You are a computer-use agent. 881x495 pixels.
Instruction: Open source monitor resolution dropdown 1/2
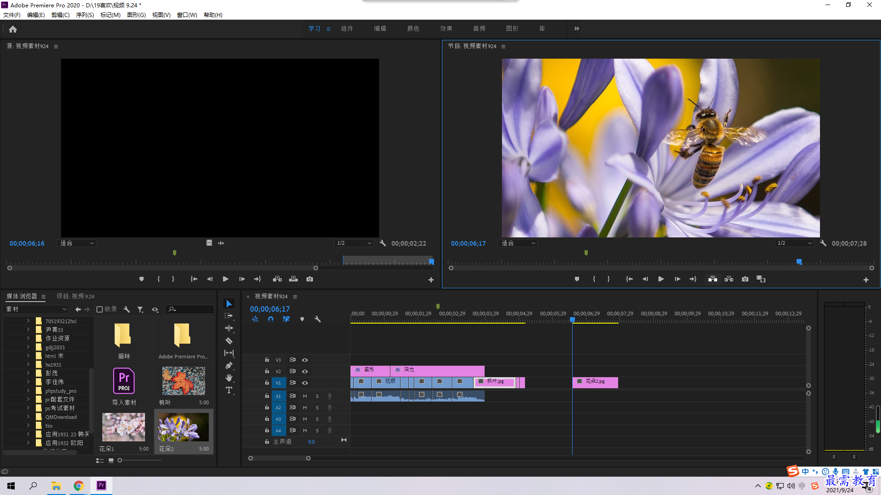click(x=354, y=243)
